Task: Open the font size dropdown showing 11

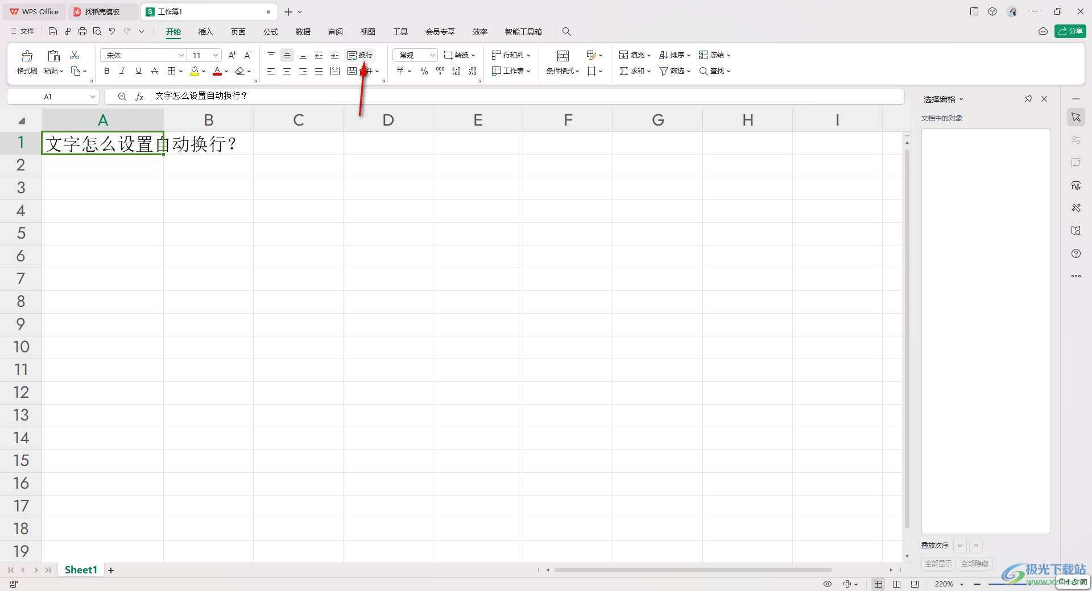Action: click(216, 55)
